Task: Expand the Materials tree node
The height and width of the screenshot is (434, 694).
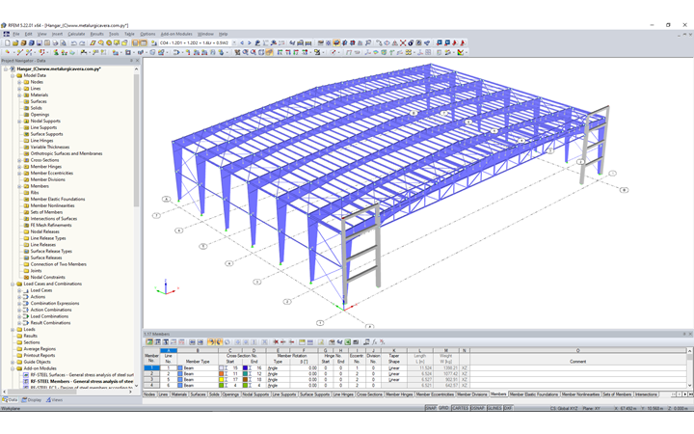Action: [19, 95]
